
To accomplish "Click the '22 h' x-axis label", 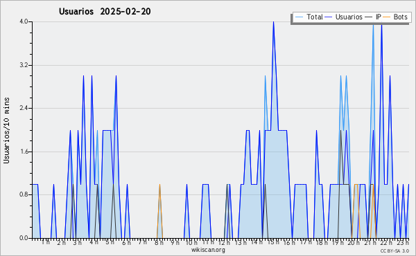I will 386,243.
